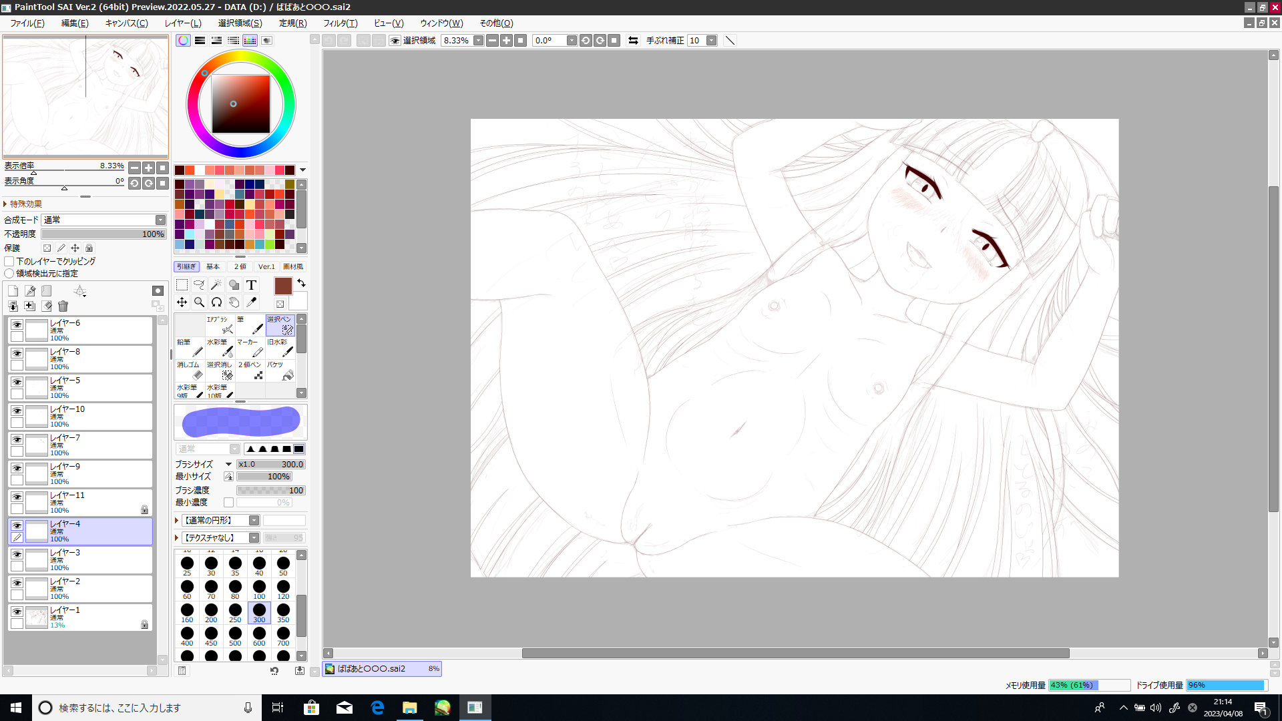Viewport: 1282px width, 721px height.
Task: Select brush size 100 preset
Action: [259, 589]
